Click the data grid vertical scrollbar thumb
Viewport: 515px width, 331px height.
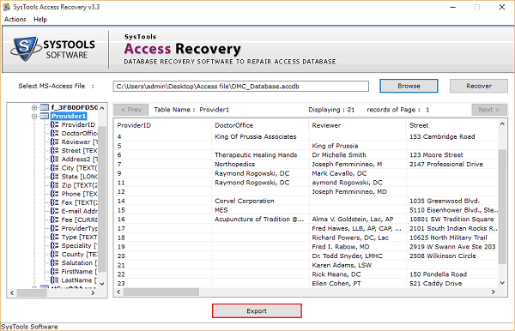pyautogui.click(x=502, y=207)
